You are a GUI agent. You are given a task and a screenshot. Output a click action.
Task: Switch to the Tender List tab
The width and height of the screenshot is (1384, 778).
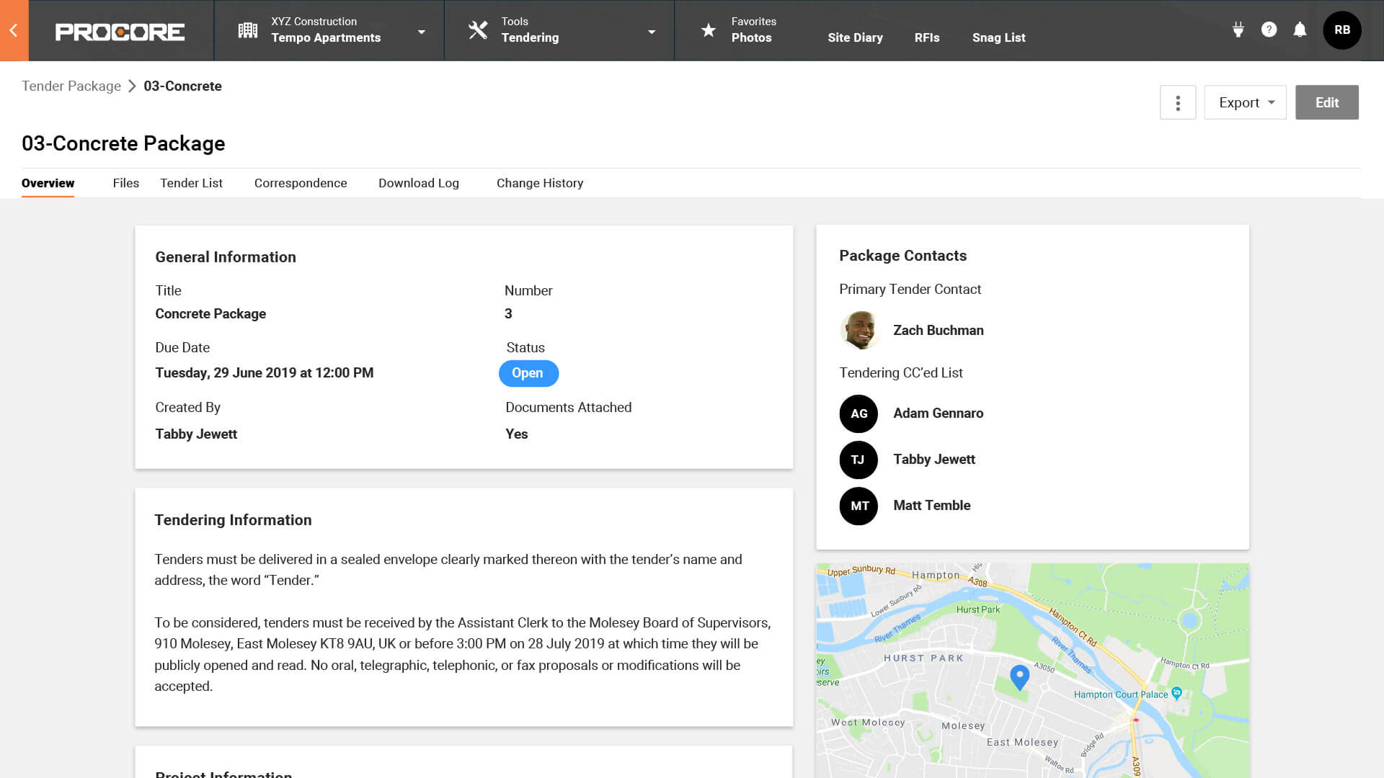[191, 182]
